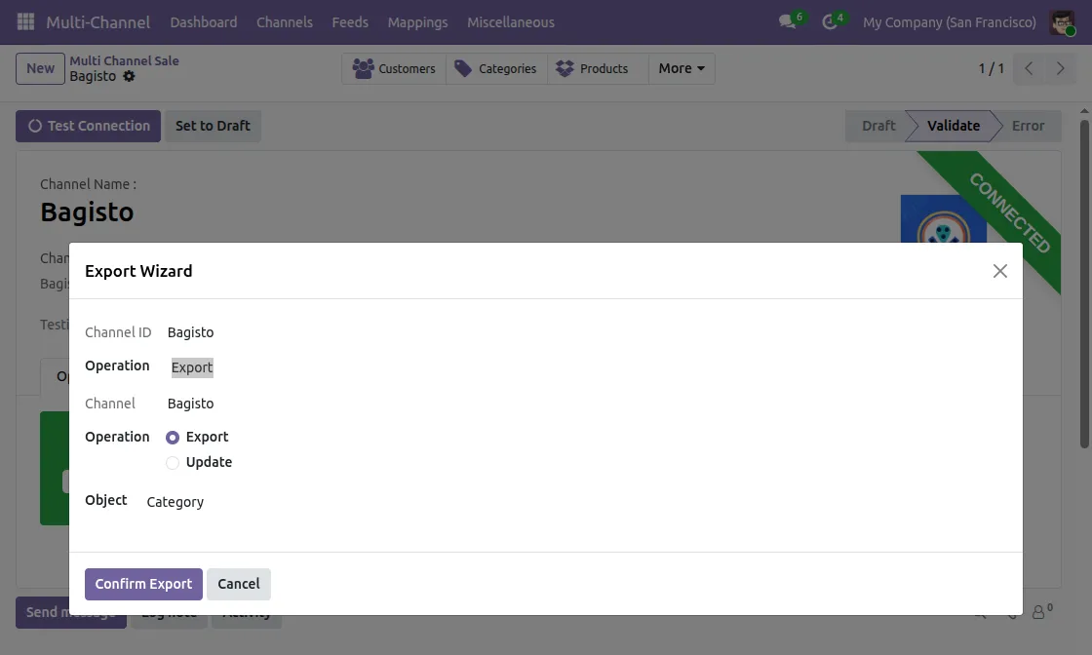Click the followers icon in chatter
Screen dimensions: 1092x655
pos(1038,612)
